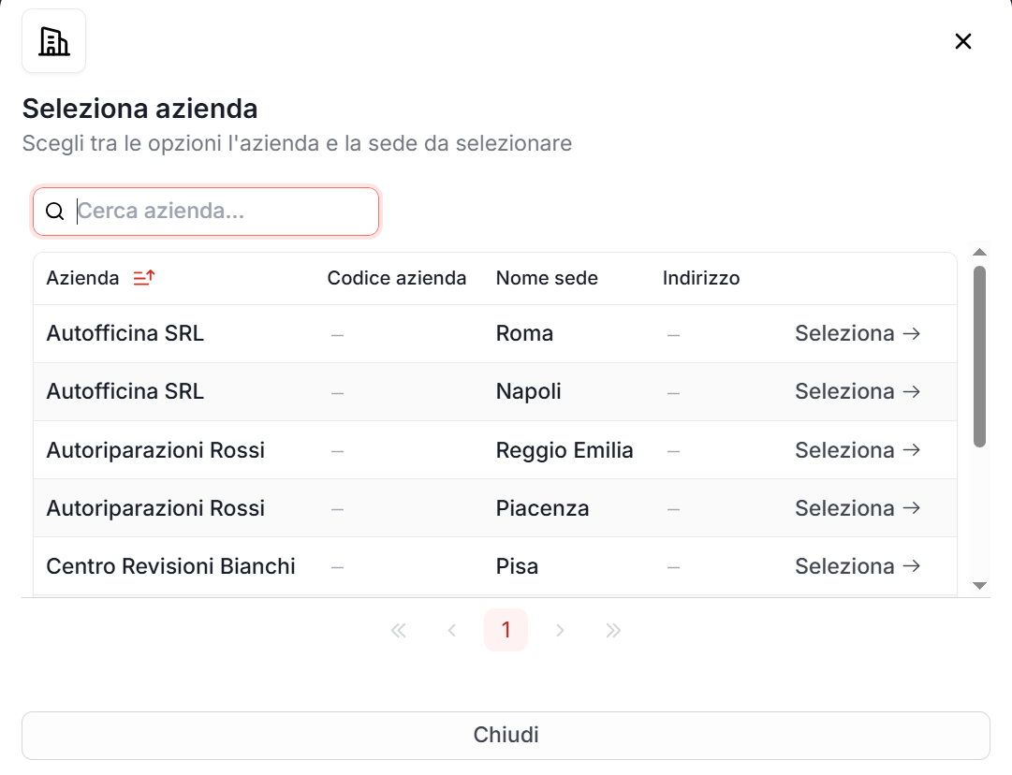
Task: Click the Indirizzo column header
Action: tap(701, 278)
